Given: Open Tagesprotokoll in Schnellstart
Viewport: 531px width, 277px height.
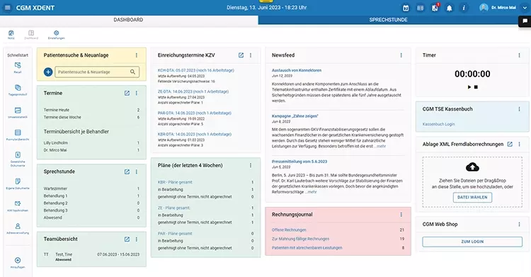Looking at the screenshot, I should click(18, 90).
